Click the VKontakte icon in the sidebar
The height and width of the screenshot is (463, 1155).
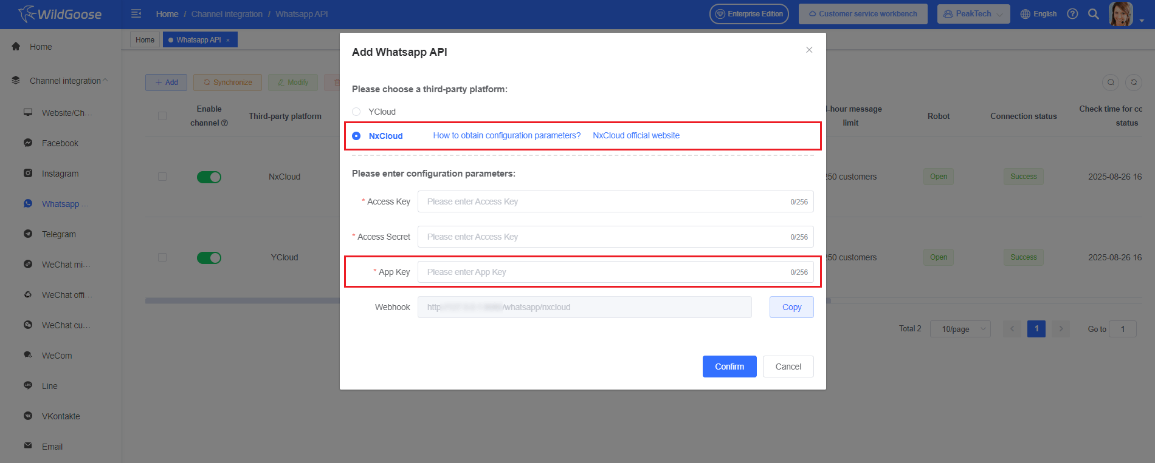[28, 416]
